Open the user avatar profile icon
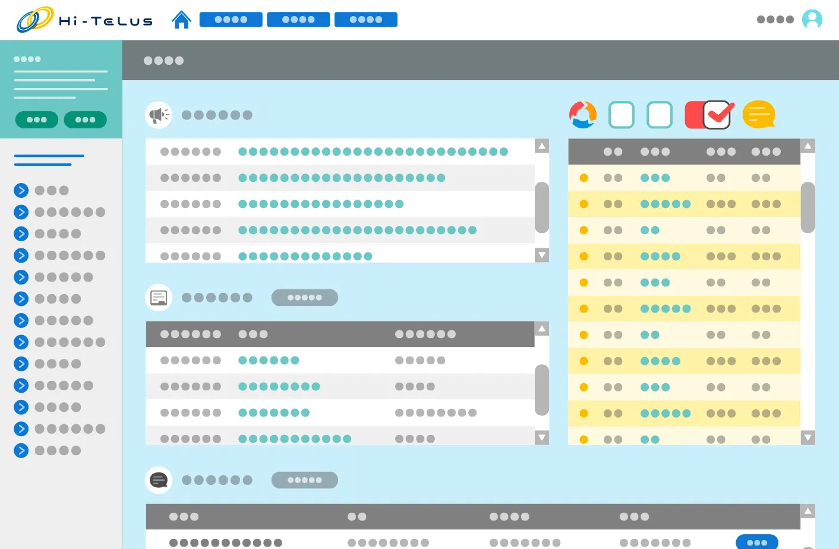839x549 pixels. [x=812, y=20]
